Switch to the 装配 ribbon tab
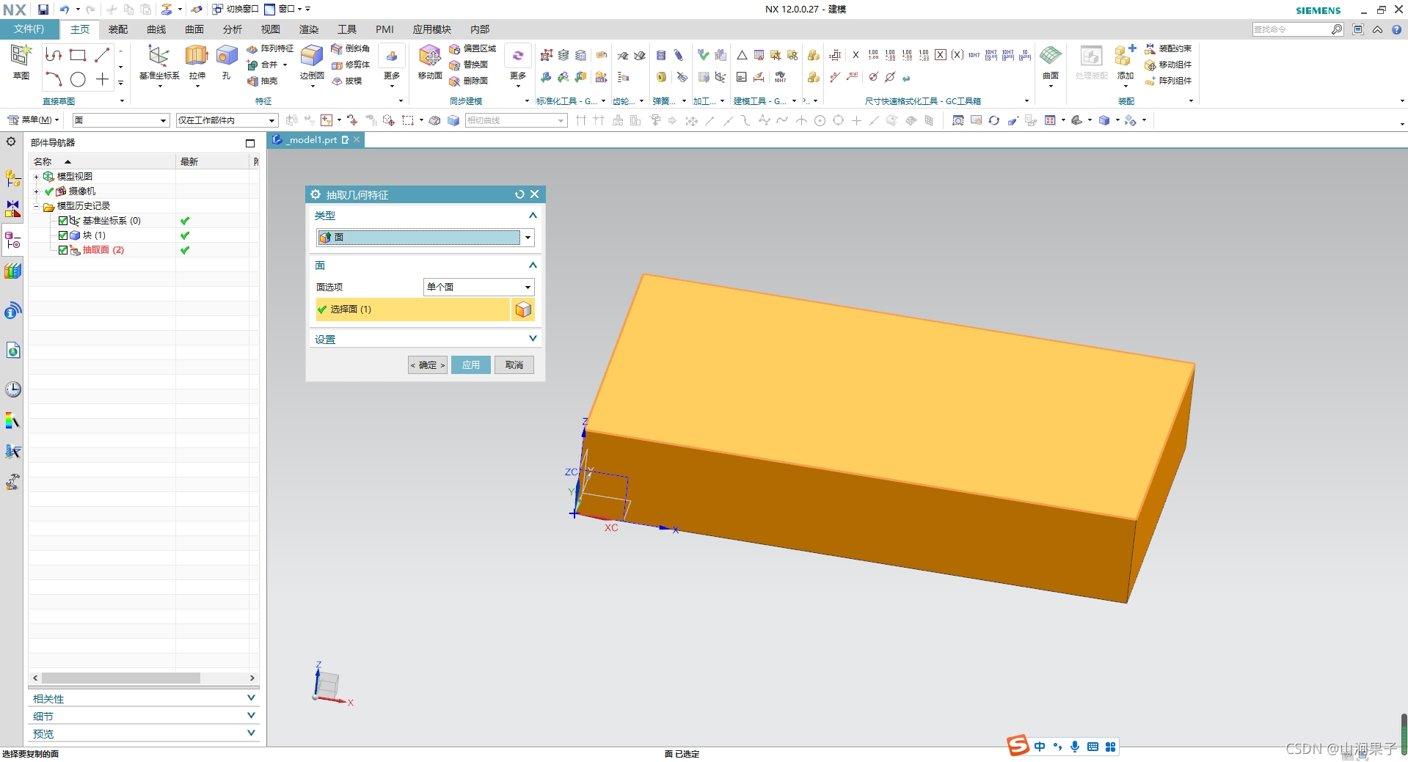The width and height of the screenshot is (1408, 762). pos(118,29)
